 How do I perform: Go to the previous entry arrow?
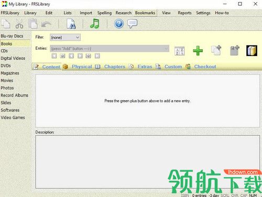pos(71,56)
